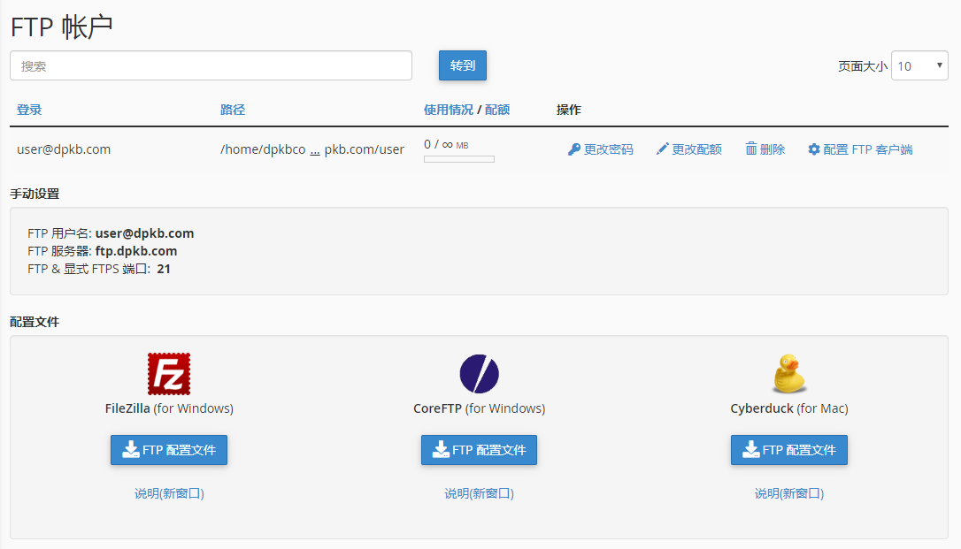This screenshot has width=961, height=549.
Task: Open 说明(新窗口) under Cyberduck
Action: tap(788, 492)
